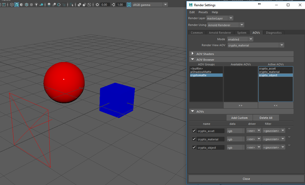Toggle wireframe on shaded cube icon
The image size is (305, 185).
[27, 5]
